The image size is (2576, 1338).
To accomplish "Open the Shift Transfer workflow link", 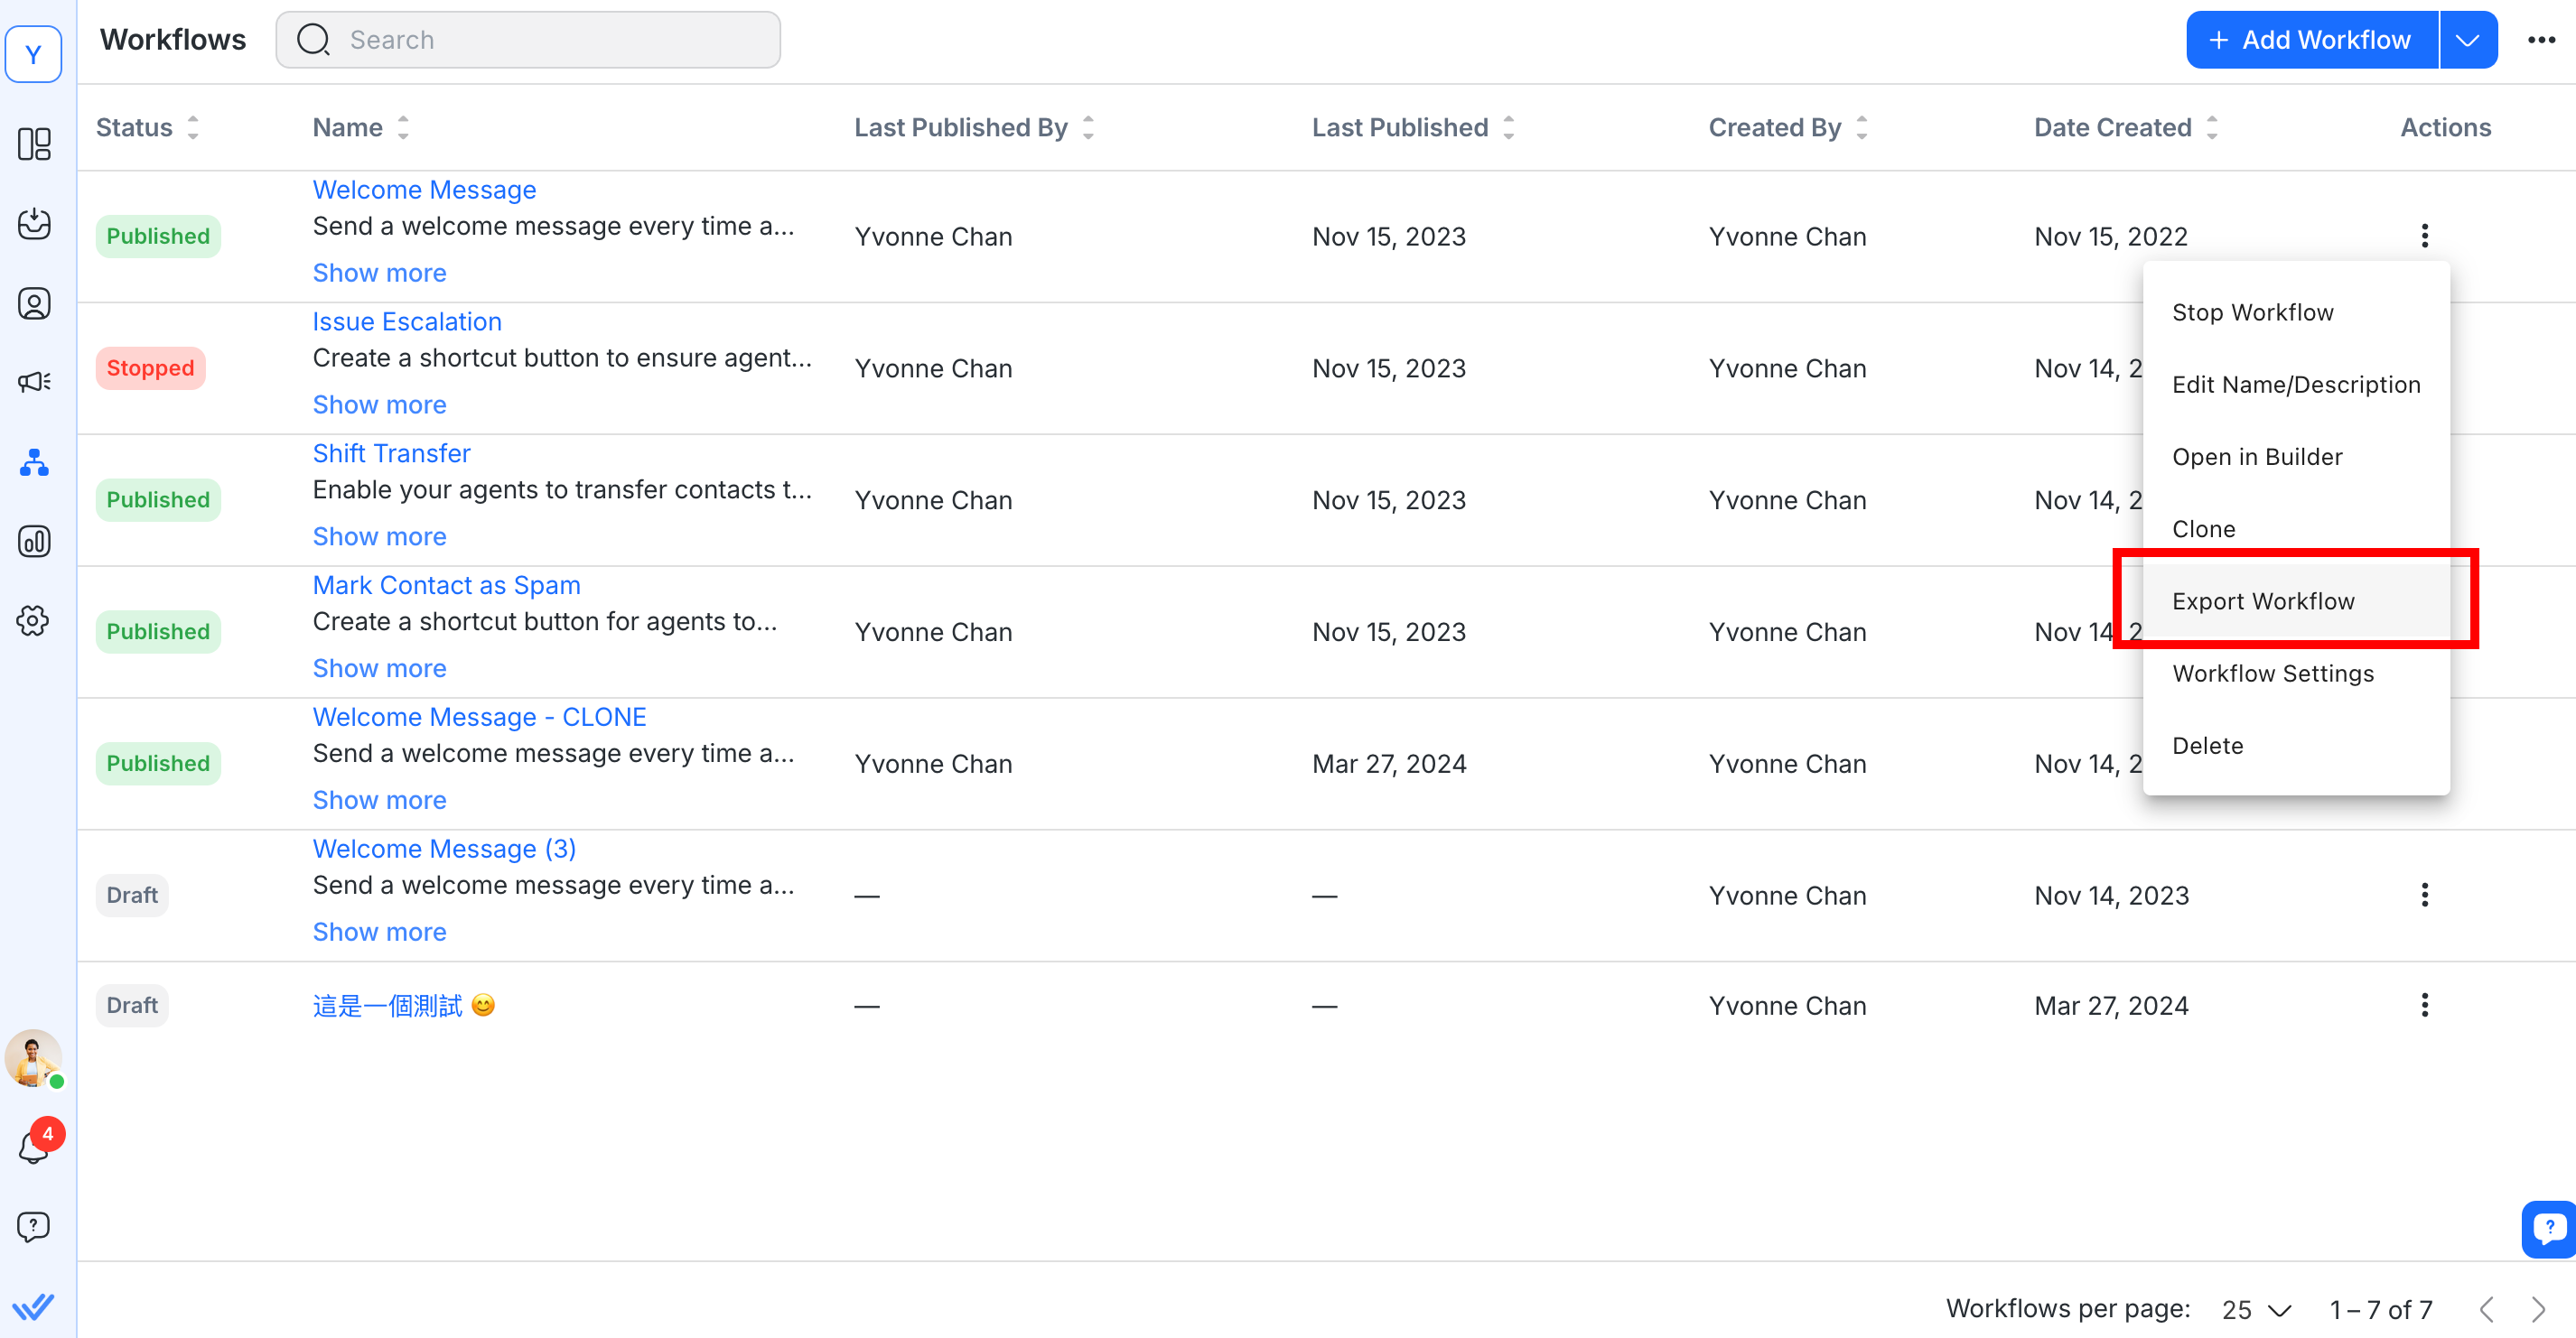I will (x=391, y=453).
